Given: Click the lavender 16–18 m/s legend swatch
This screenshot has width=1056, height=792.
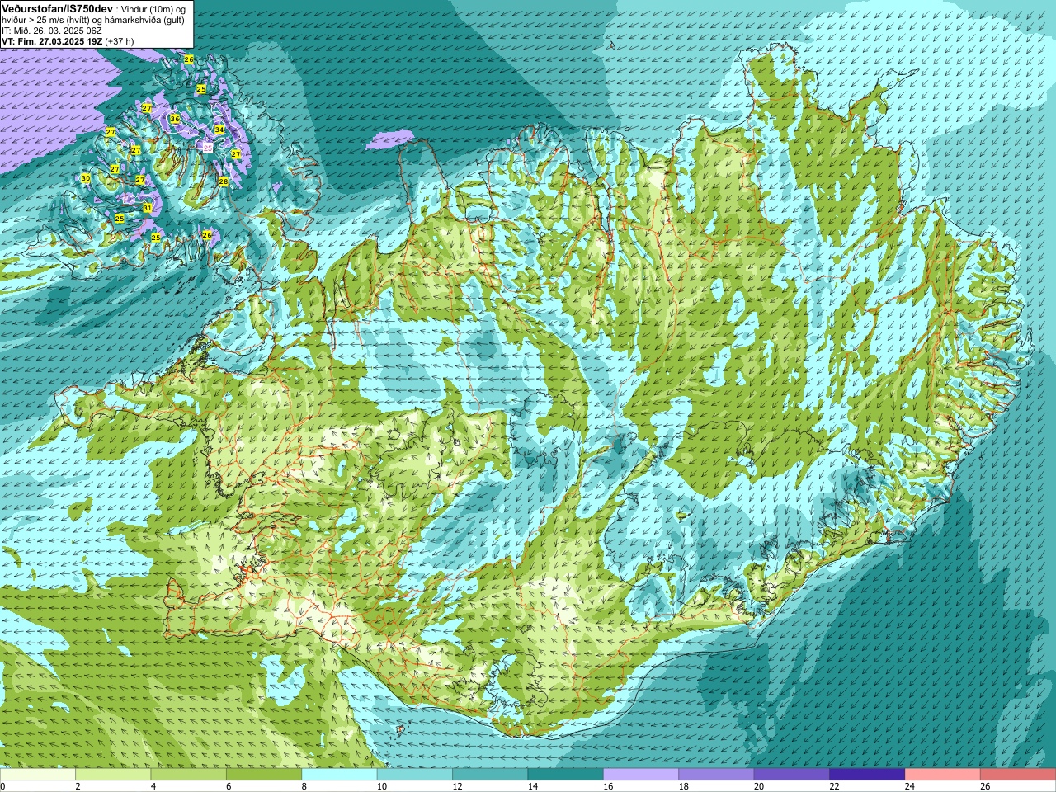Looking at the screenshot, I should pos(640,774).
